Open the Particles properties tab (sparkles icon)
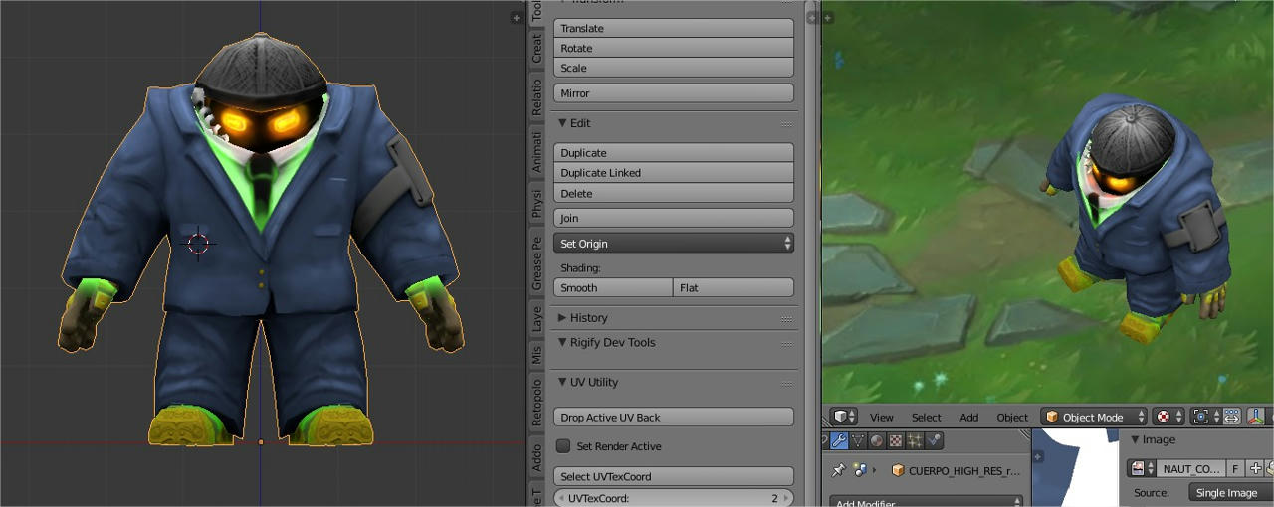The width and height of the screenshot is (1274, 507). [915, 440]
